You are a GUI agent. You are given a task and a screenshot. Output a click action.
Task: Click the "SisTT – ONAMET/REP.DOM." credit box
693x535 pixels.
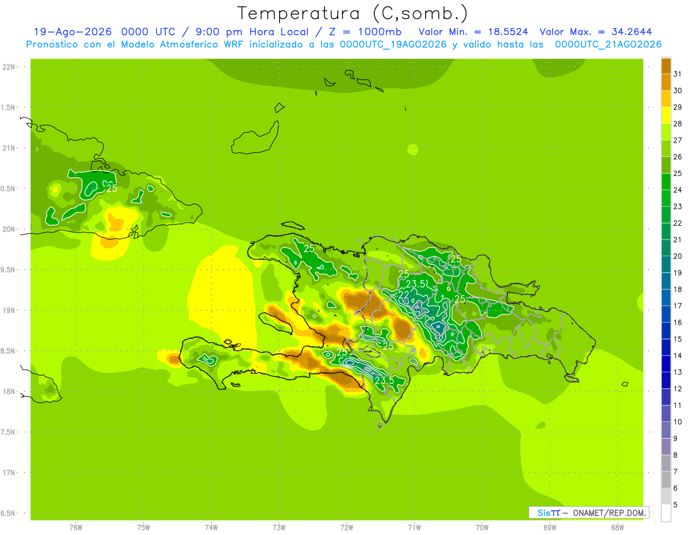point(588,512)
